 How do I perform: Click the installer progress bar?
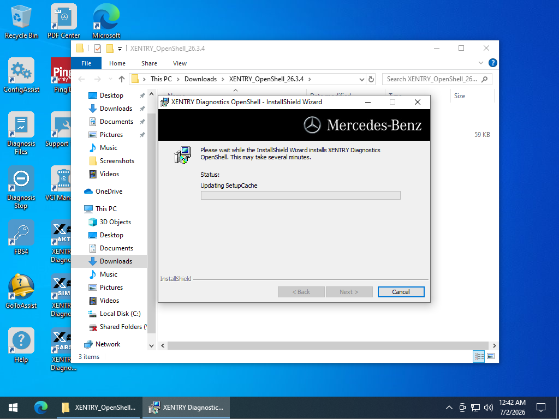click(301, 195)
